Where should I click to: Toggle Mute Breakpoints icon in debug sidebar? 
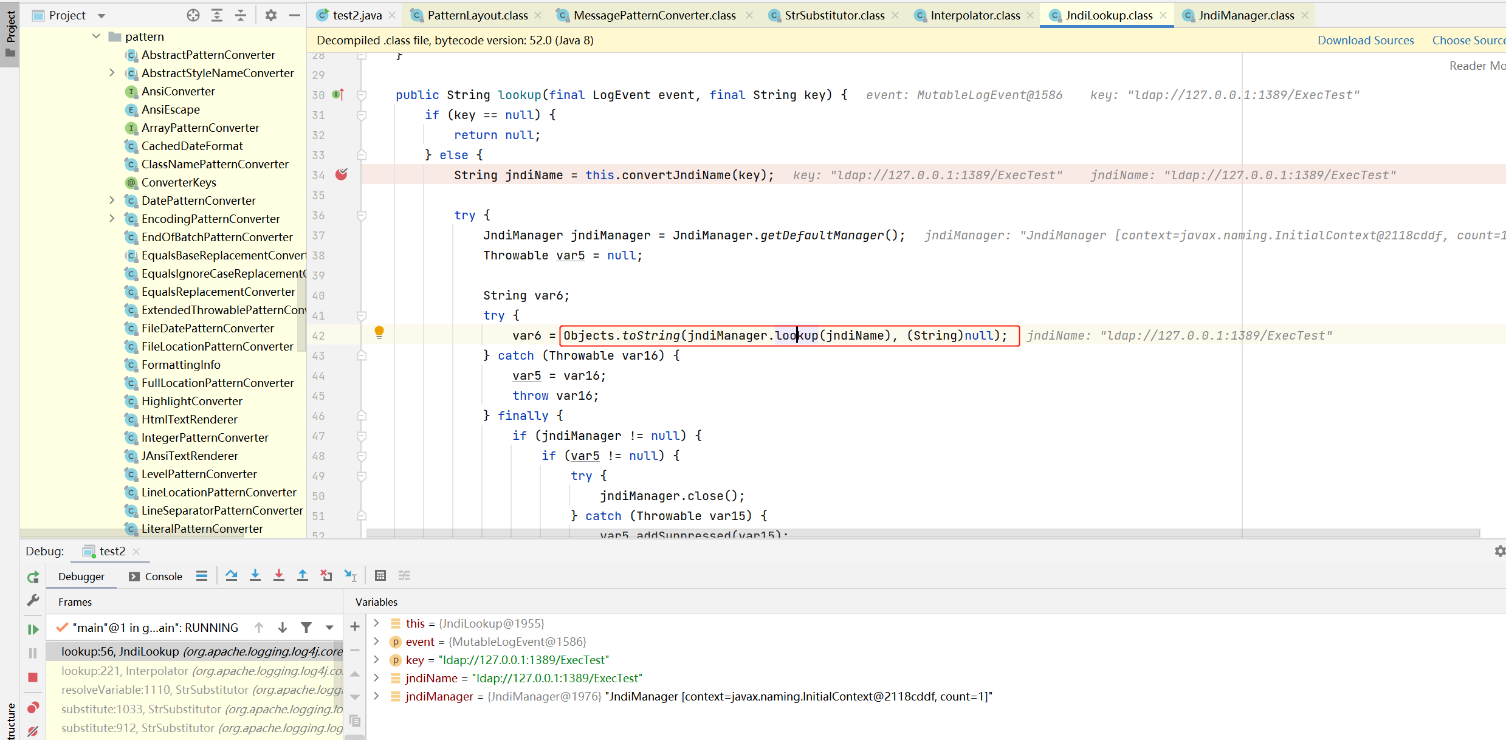pos(33,731)
